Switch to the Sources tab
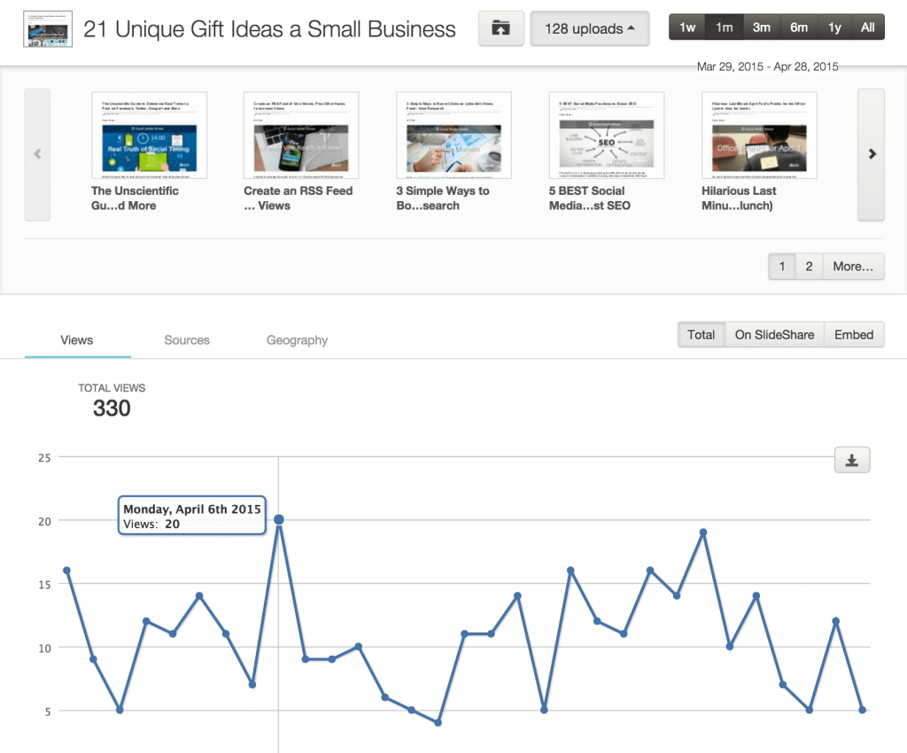Viewport: 907px width, 753px height. point(187,340)
